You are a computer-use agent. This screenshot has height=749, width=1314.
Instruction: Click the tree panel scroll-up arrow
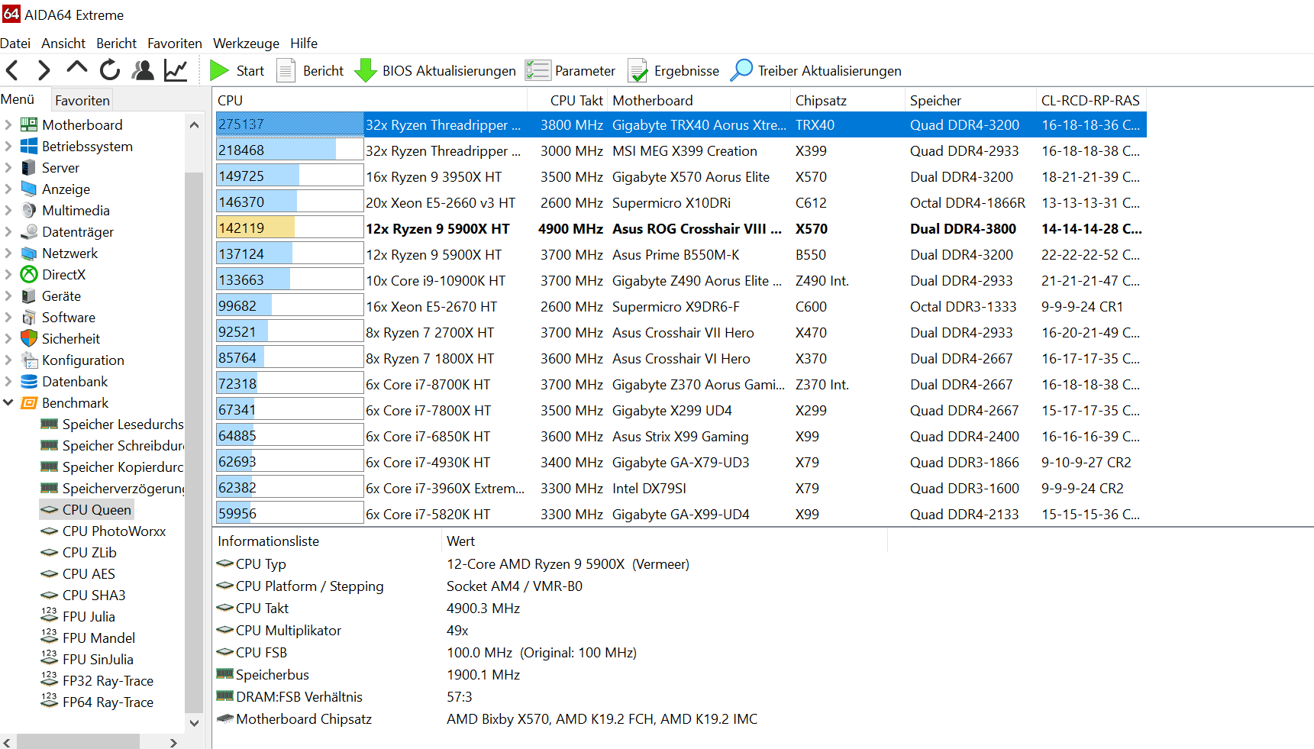194,124
